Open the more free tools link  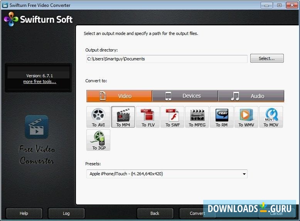click(40, 81)
